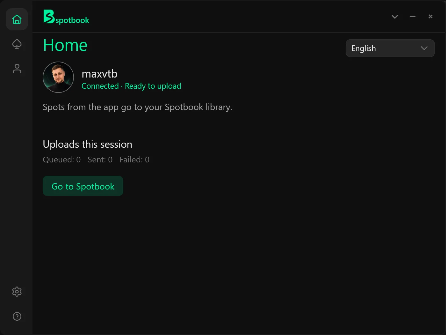The width and height of the screenshot is (446, 335).
Task: Click the Go to Spotbook button
Action: [83, 186]
